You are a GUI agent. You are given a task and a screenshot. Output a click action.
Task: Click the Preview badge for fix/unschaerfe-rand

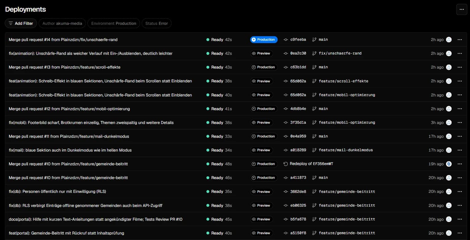coord(261,53)
